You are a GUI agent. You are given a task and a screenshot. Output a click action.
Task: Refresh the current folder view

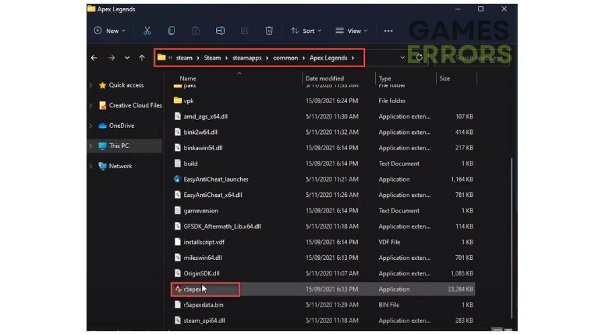click(419, 58)
